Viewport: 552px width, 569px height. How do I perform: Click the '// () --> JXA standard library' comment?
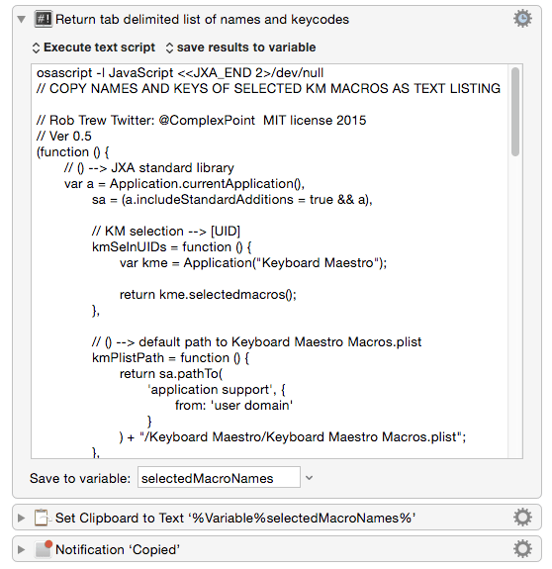tap(149, 167)
